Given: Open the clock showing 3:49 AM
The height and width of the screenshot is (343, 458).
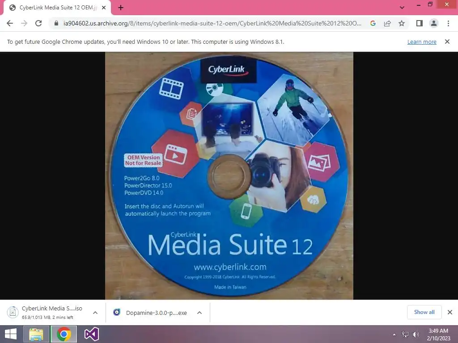Looking at the screenshot, I should point(438,335).
